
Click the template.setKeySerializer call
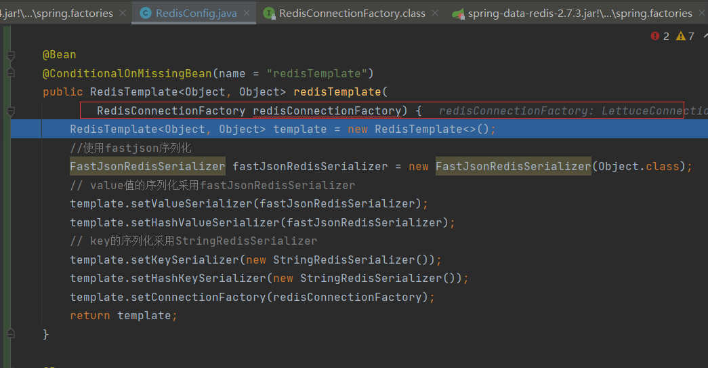point(255,260)
